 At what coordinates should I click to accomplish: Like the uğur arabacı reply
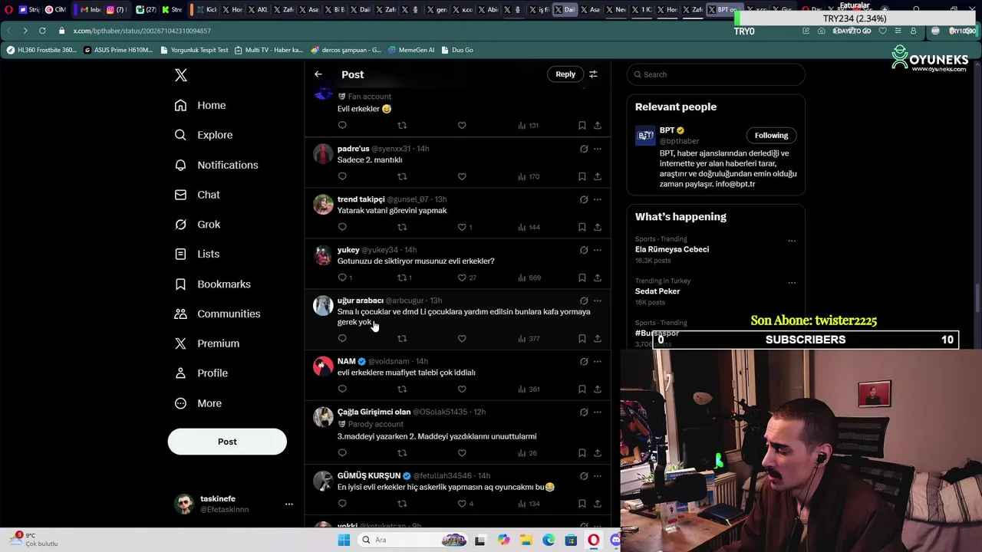[x=462, y=338]
